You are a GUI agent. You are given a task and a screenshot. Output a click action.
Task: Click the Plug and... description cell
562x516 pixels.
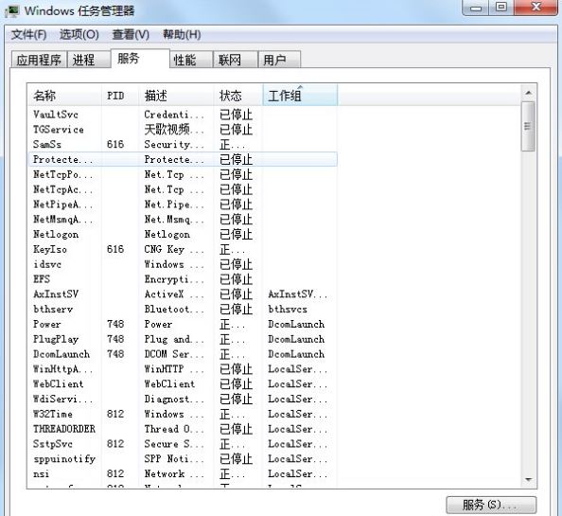pos(174,339)
